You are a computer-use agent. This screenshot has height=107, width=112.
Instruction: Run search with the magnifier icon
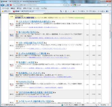(x=108, y=5)
